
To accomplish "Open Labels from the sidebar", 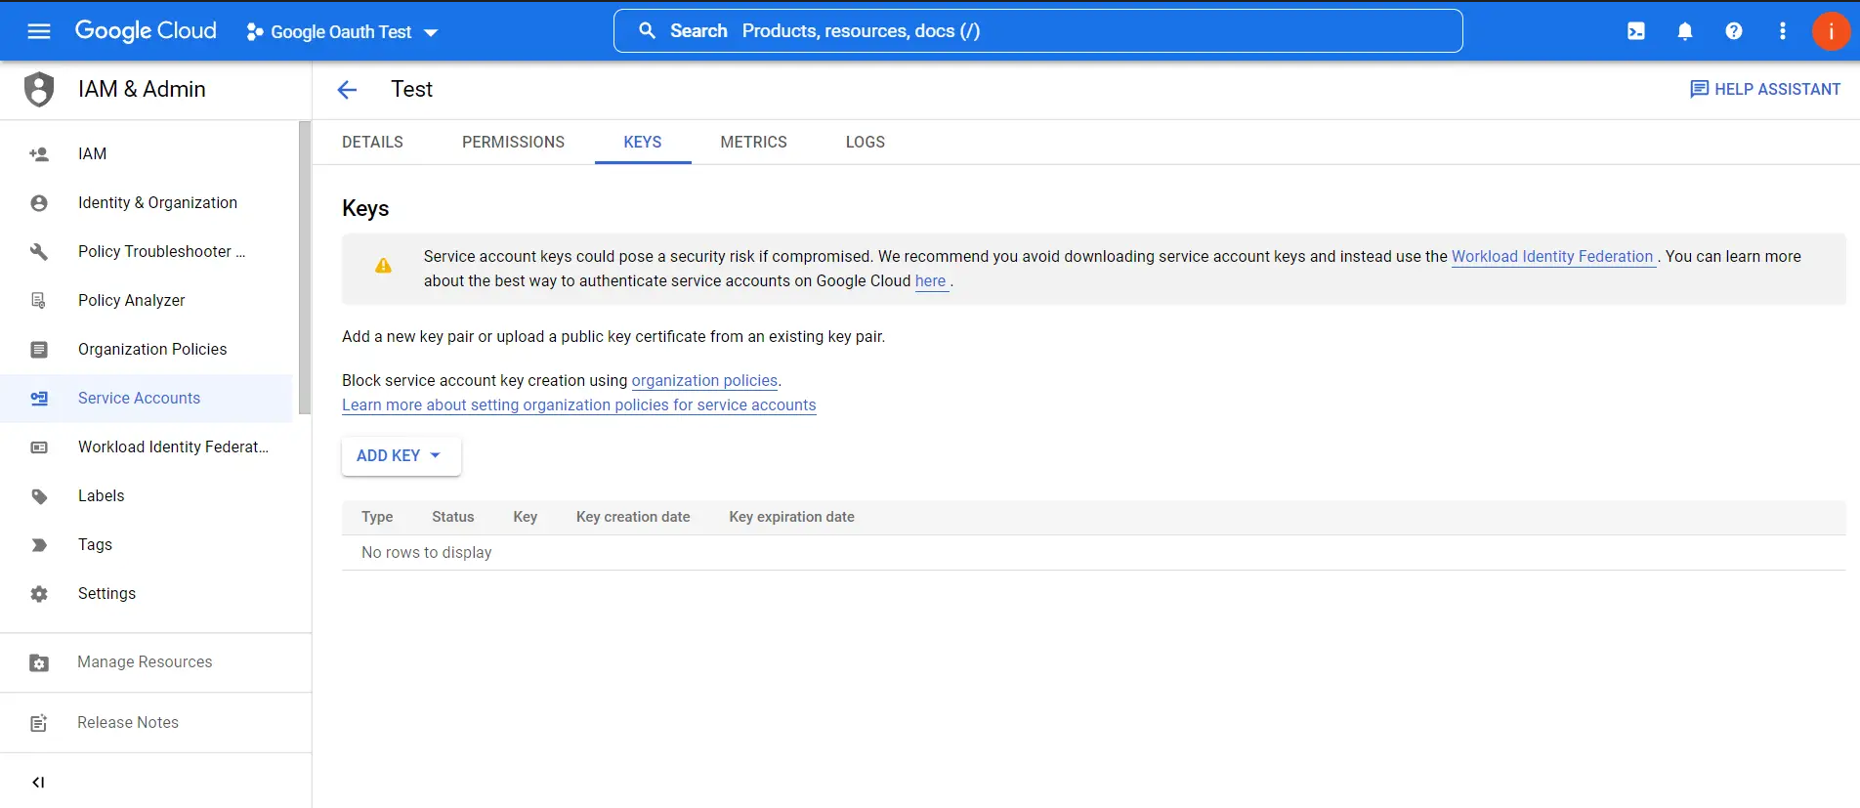I will 102,496.
